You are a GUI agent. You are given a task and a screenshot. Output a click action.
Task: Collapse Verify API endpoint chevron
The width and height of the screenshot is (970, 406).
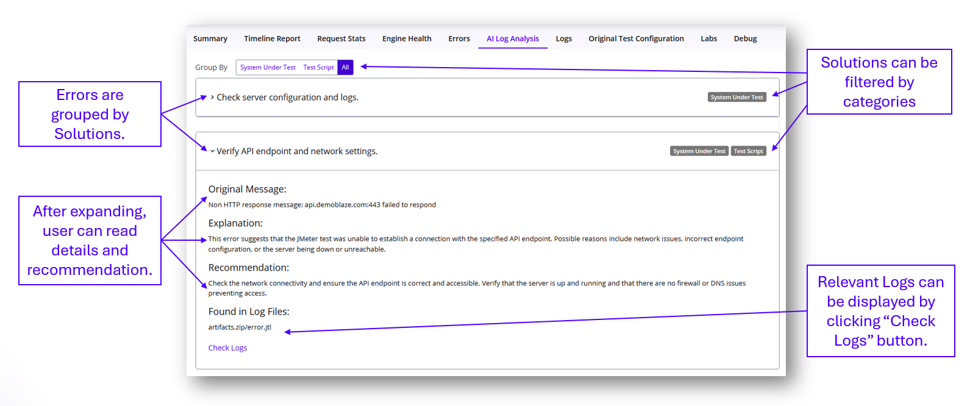click(x=212, y=151)
